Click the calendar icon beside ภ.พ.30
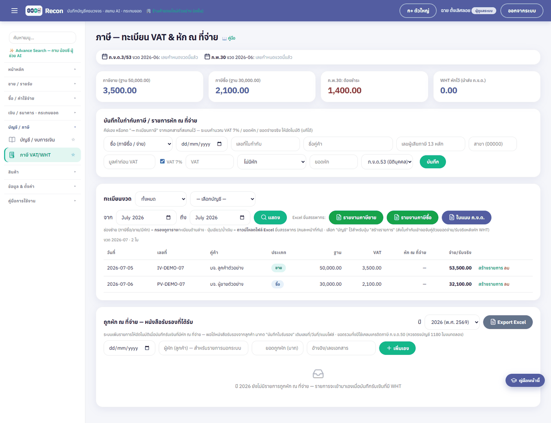This screenshot has width=551, height=423. pos(207,57)
